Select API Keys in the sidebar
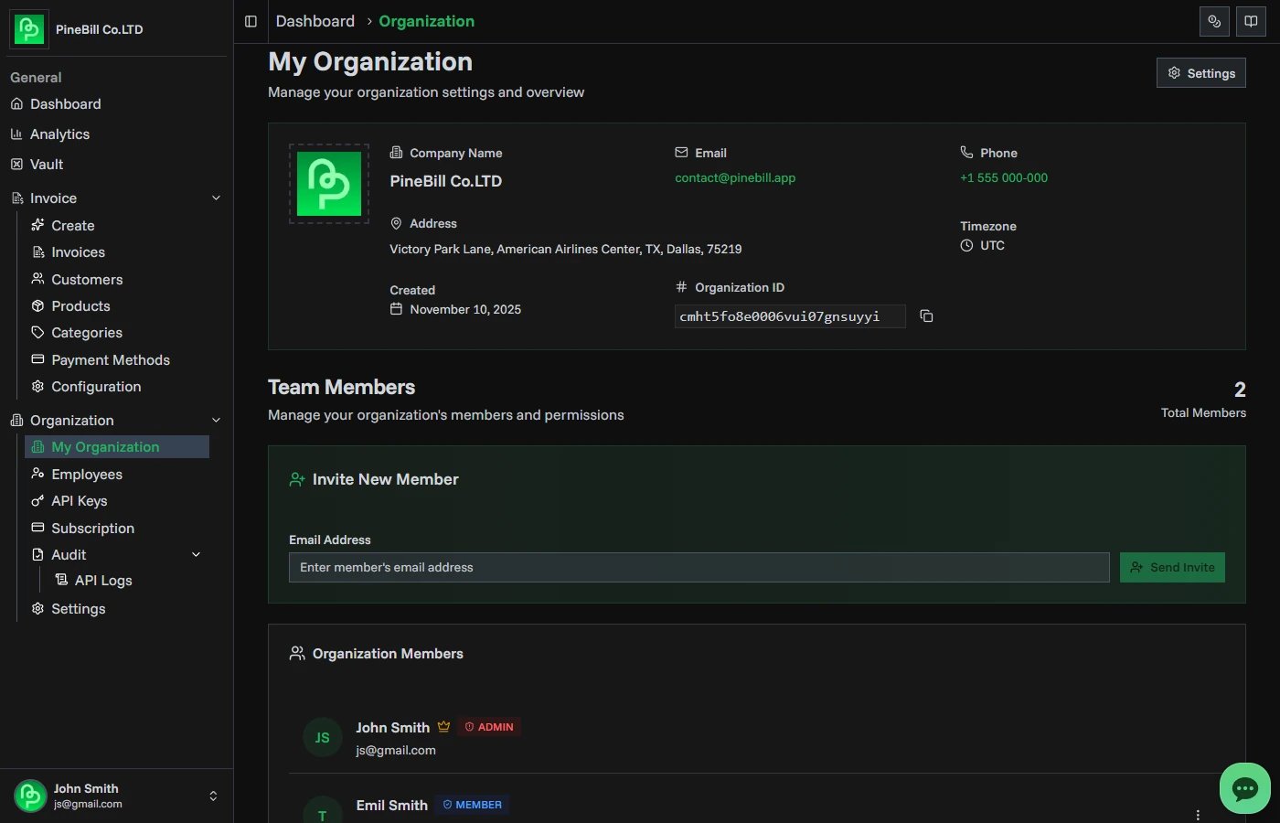 coord(79,501)
